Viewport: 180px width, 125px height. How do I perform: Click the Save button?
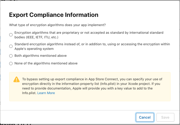coord(165,117)
